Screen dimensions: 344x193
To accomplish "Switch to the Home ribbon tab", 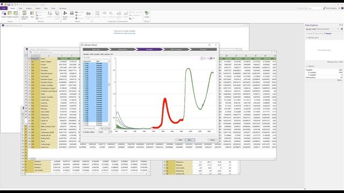I will (12, 9).
